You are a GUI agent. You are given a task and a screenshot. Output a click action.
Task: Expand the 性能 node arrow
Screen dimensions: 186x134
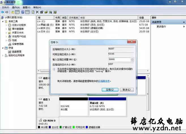tap(6, 40)
